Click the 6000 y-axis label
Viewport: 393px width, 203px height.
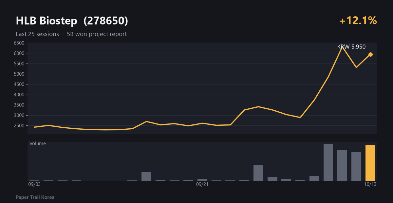[19, 53]
